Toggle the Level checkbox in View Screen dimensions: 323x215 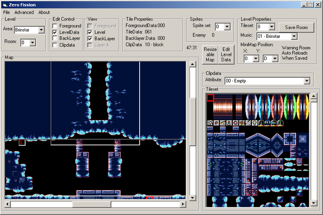[90, 32]
